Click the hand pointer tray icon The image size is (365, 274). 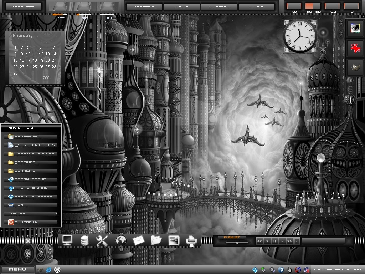pyautogui.click(x=289, y=270)
